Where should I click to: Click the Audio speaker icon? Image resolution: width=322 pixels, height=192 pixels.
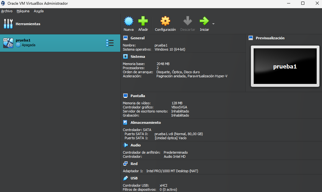point(125,145)
